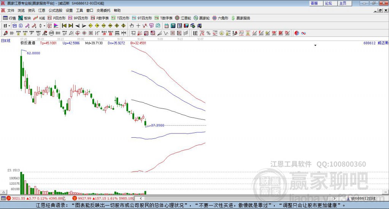Click the 客服 customer service button

(316, 3)
